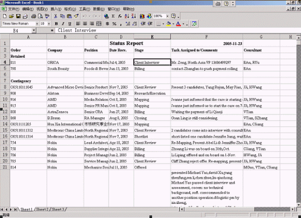Open the Paste Function fx dialog
301x218 pixels.
coord(120,16)
